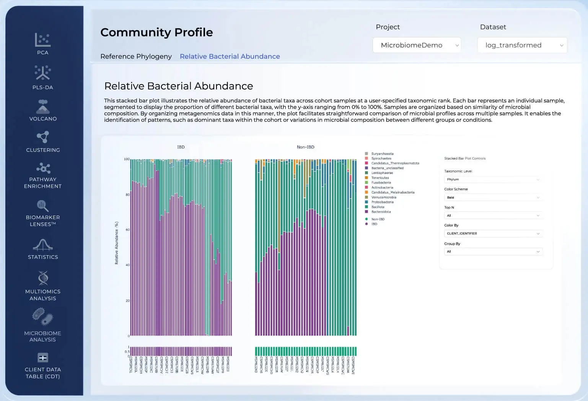This screenshot has height=401, width=588.
Task: Click the Non-IBD chart panel title
Action: click(x=306, y=147)
